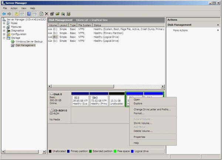Open the Help menu in menu bar
222x160 pixels.
[33, 8]
